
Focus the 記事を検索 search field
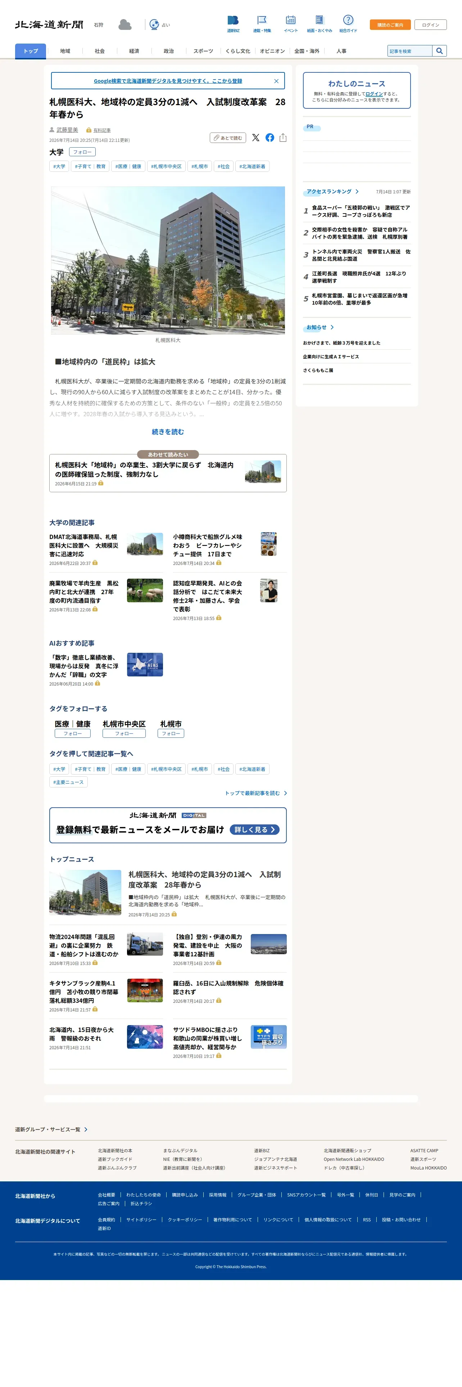coord(410,51)
